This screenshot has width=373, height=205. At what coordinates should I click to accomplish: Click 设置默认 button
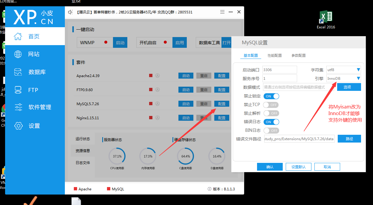pyautogui.click(x=299, y=167)
